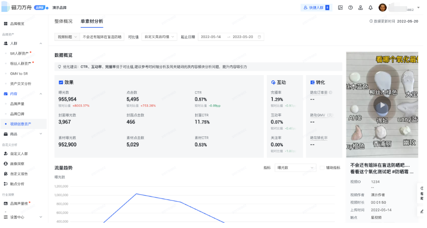The height and width of the screenshot is (228, 427).
Task: Click the 完播率 value 1.29%
Action: pos(277,99)
